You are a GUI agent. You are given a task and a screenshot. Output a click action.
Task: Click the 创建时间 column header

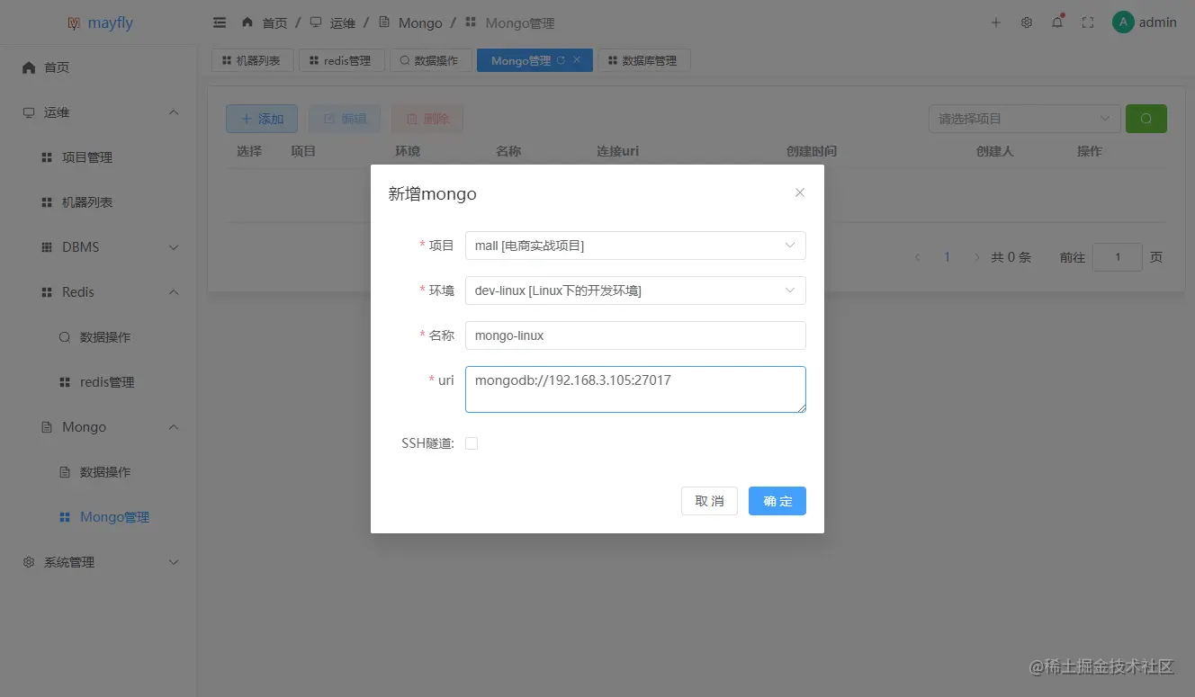click(812, 151)
